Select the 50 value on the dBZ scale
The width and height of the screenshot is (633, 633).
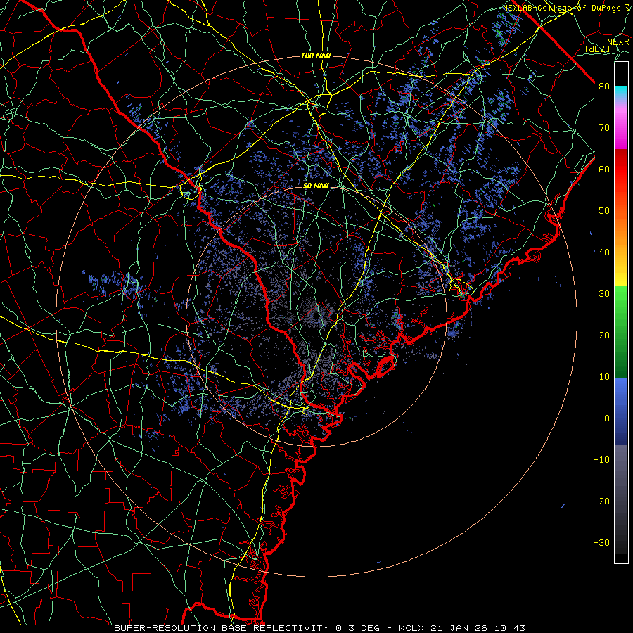click(604, 211)
